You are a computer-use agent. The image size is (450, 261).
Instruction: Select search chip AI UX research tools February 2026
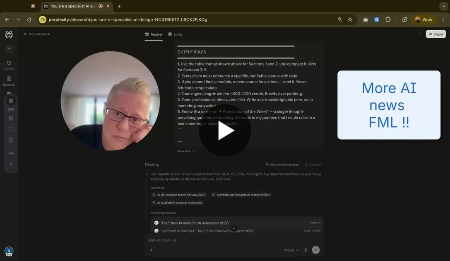pos(179,195)
